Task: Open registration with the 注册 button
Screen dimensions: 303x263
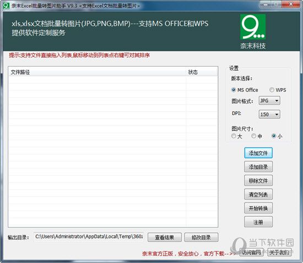Action: coord(258,222)
